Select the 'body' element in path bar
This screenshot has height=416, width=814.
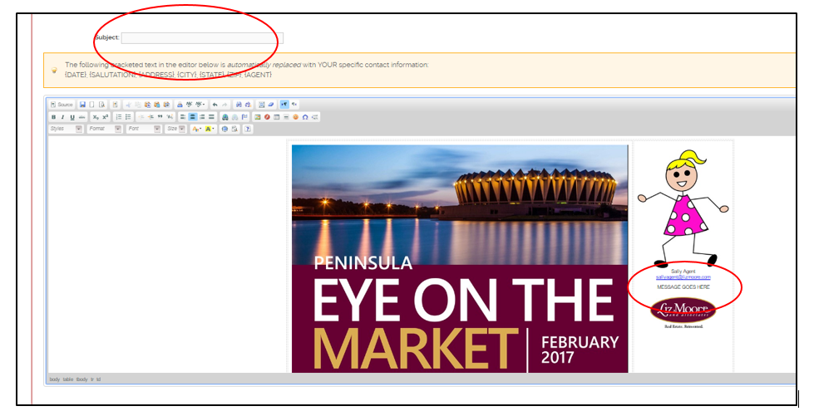(55, 379)
